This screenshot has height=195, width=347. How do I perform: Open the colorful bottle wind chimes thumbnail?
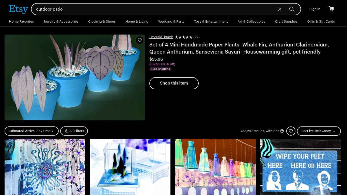click(215, 167)
